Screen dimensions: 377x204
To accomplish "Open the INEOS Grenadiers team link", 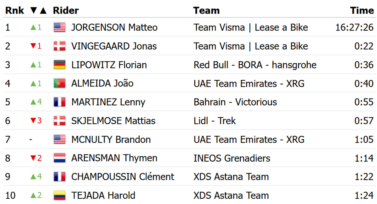I will [232, 158].
